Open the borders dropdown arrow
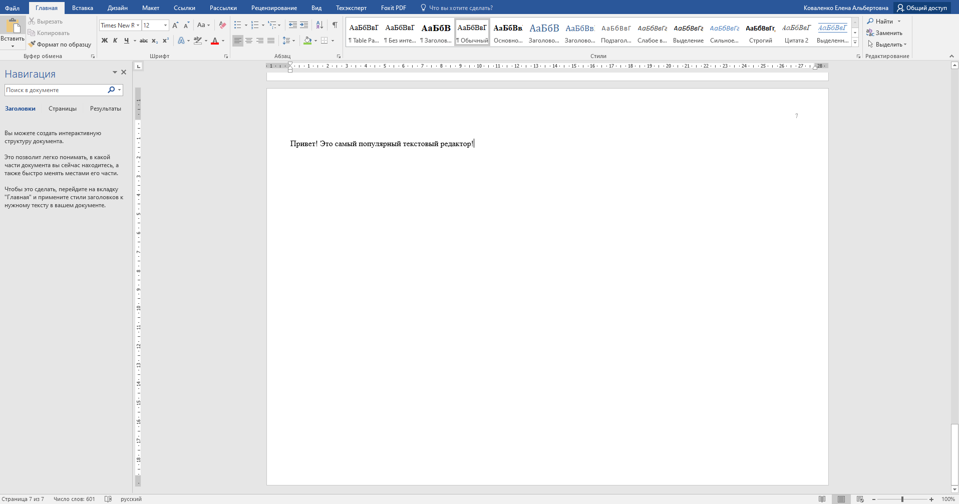Image resolution: width=959 pixels, height=504 pixels. pos(333,41)
